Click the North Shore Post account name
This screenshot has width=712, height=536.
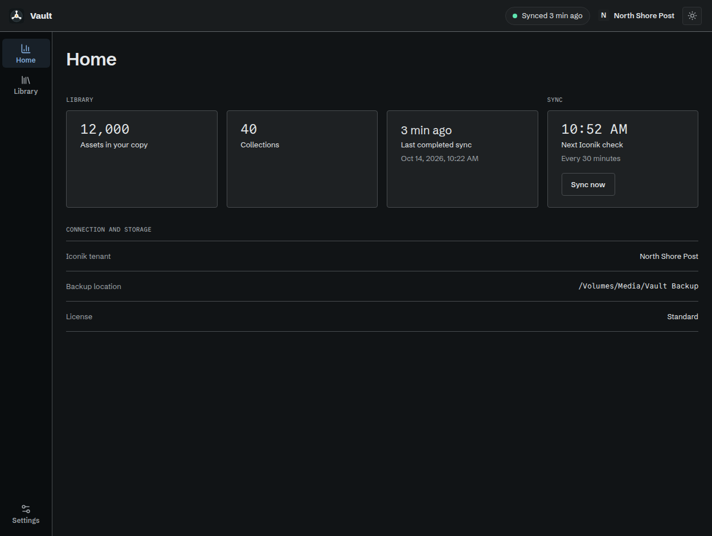tap(644, 16)
